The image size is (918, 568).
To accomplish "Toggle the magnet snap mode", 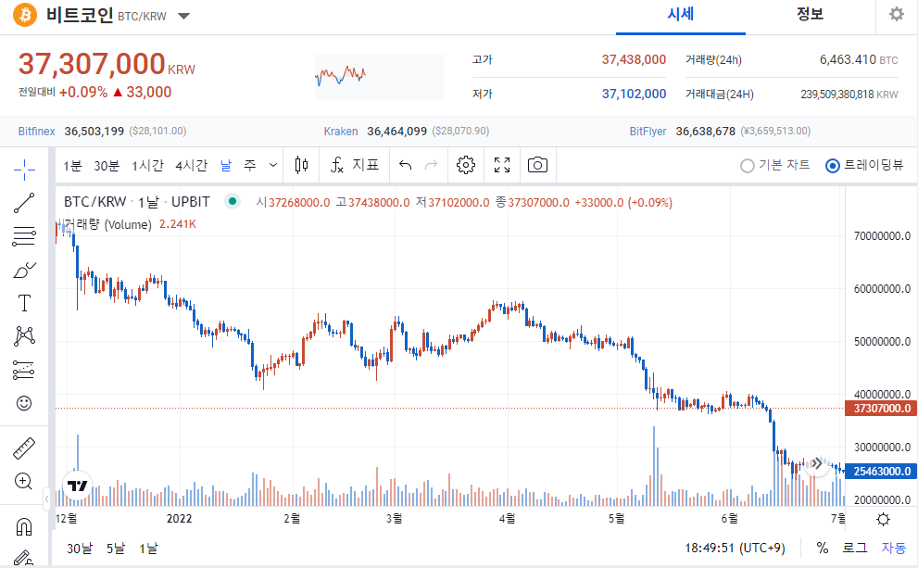I will pos(24,526).
